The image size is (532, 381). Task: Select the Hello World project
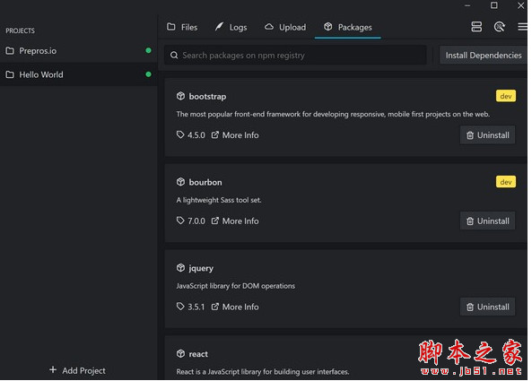coord(79,74)
